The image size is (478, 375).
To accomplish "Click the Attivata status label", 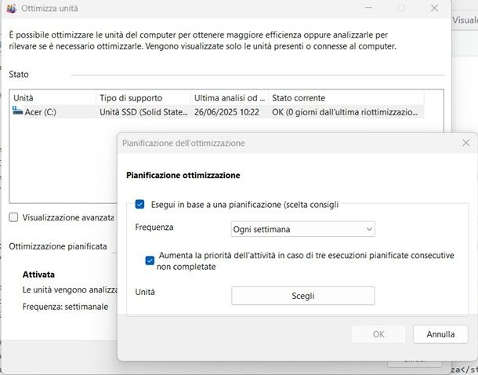I will pos(38,275).
